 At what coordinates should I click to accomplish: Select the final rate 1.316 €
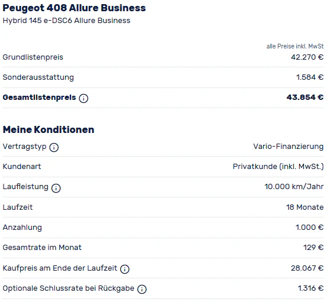coord(310,288)
